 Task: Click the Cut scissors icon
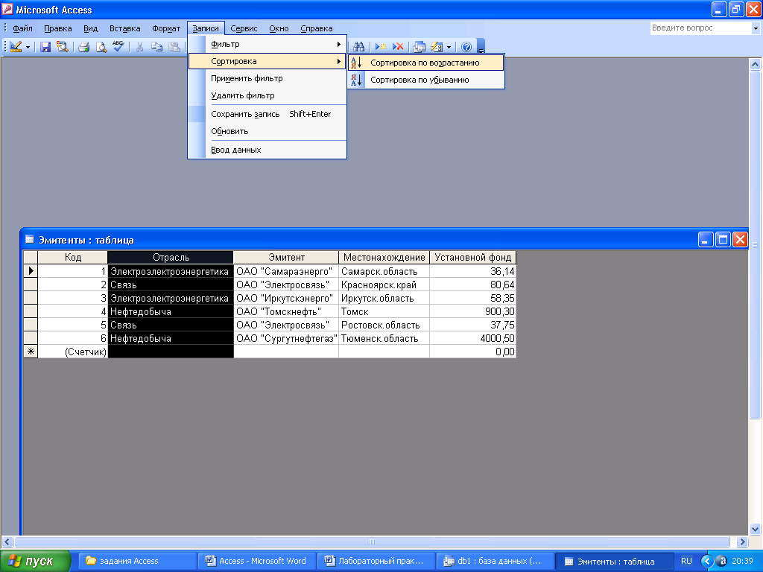click(139, 47)
